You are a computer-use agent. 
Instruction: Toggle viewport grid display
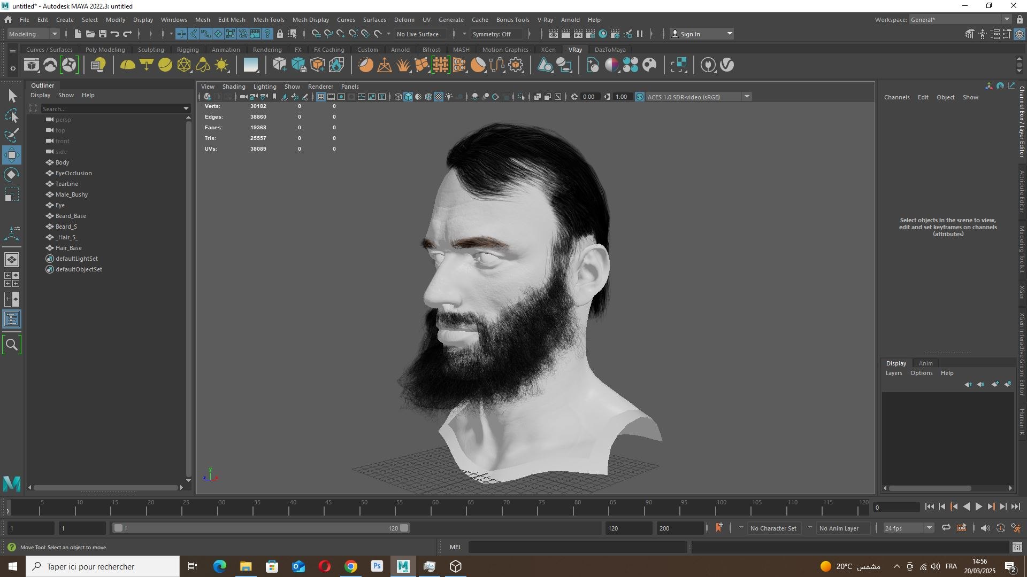click(320, 97)
